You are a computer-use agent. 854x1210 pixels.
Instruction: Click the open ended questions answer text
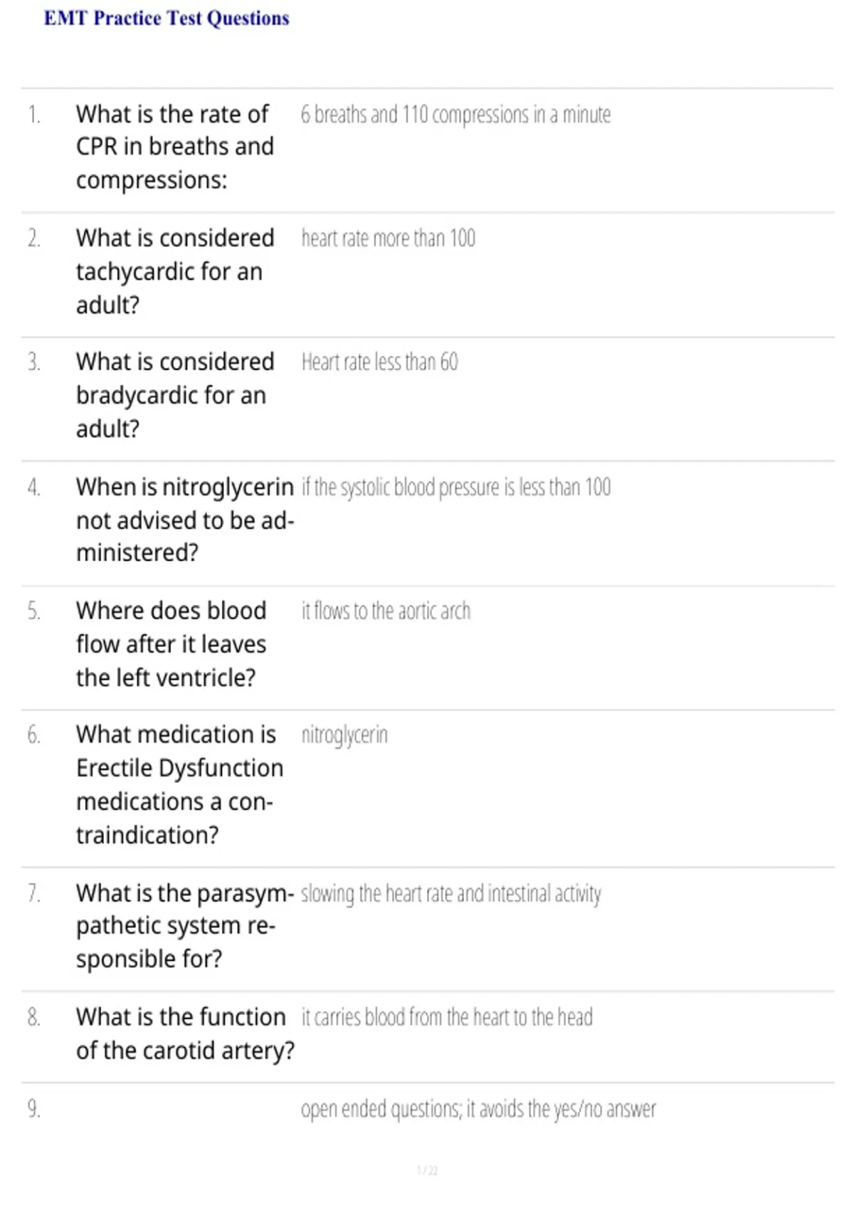pos(478,1110)
